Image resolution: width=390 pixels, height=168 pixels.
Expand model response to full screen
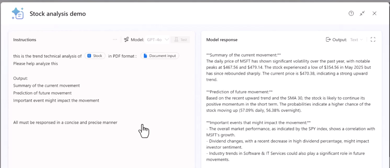click(x=373, y=40)
